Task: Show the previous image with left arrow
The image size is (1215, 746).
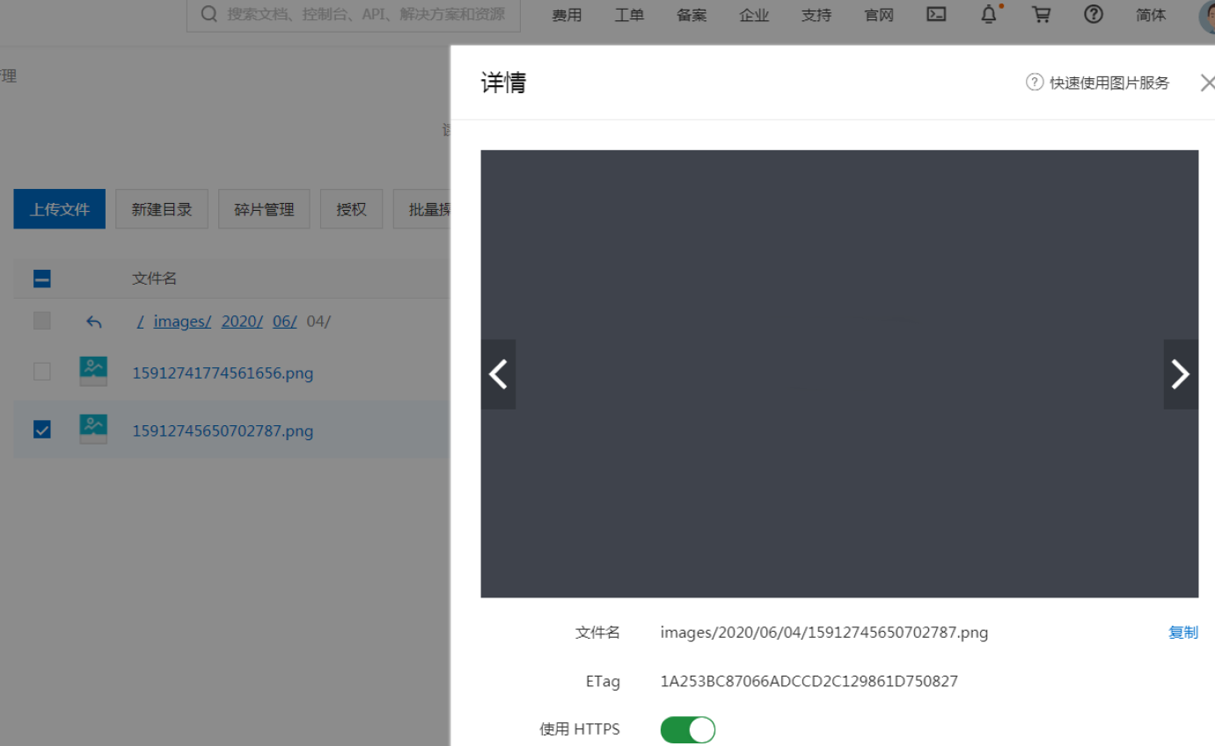Action: tap(498, 375)
